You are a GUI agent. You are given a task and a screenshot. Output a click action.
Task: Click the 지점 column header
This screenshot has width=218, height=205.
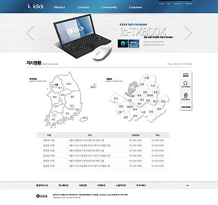click(49, 135)
